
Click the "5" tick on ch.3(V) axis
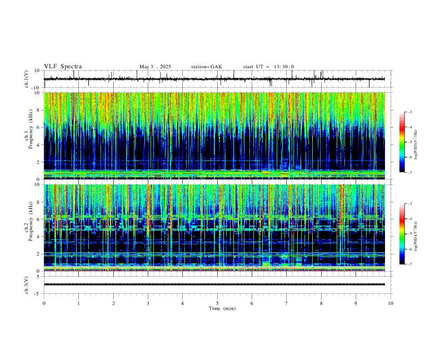tap(38, 277)
